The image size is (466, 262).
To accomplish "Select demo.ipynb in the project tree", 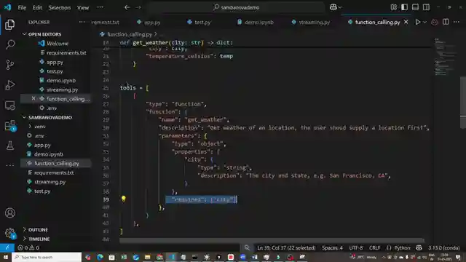I will point(49,154).
